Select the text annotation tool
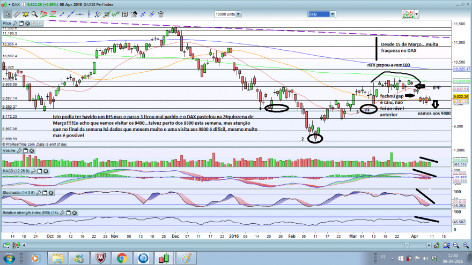 click(x=124, y=14)
